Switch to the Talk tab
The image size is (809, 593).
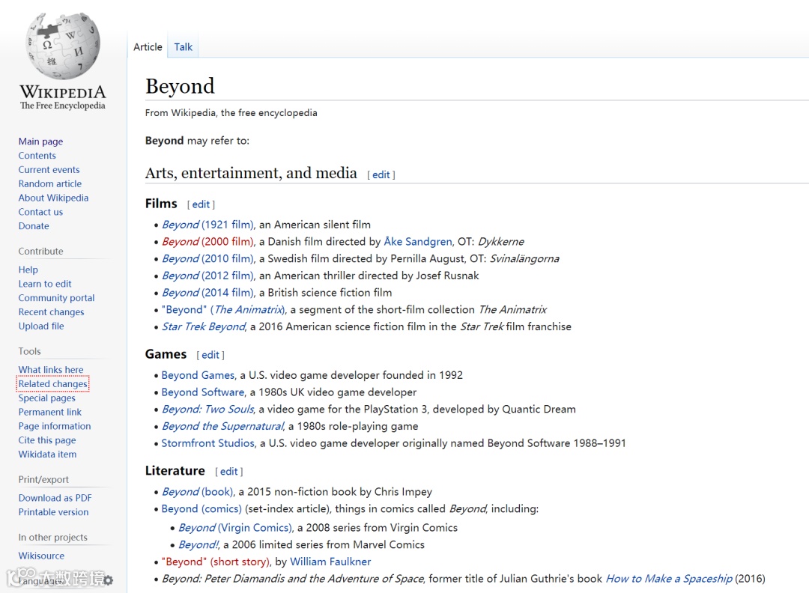tap(184, 47)
